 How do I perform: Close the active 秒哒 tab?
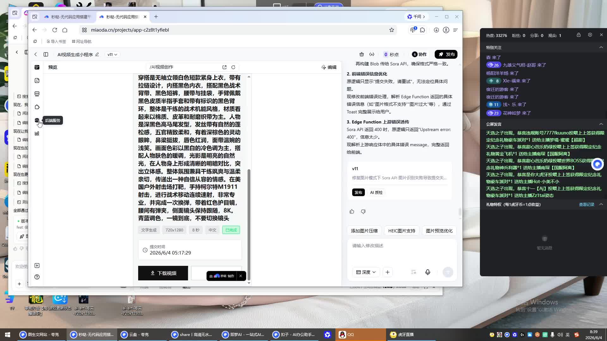(145, 17)
